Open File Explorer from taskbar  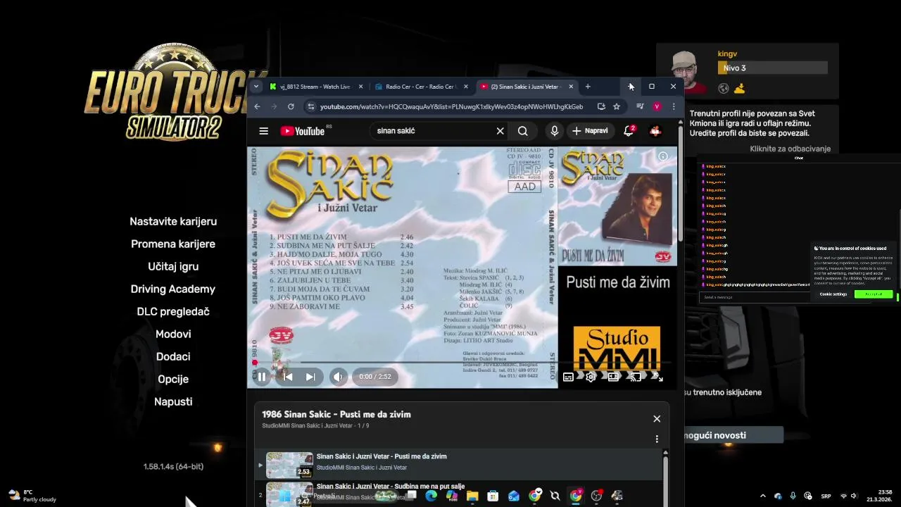472,496
